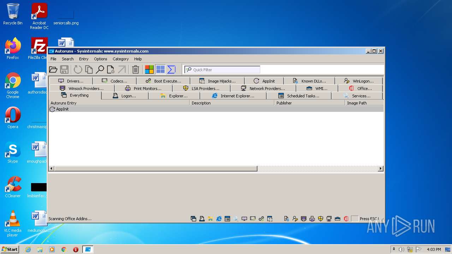
Task: Switch to the Explorer tab
Action: pos(174,96)
